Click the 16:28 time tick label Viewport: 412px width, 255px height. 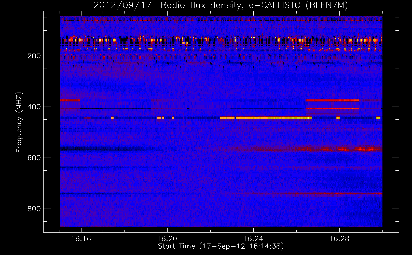[339, 239]
